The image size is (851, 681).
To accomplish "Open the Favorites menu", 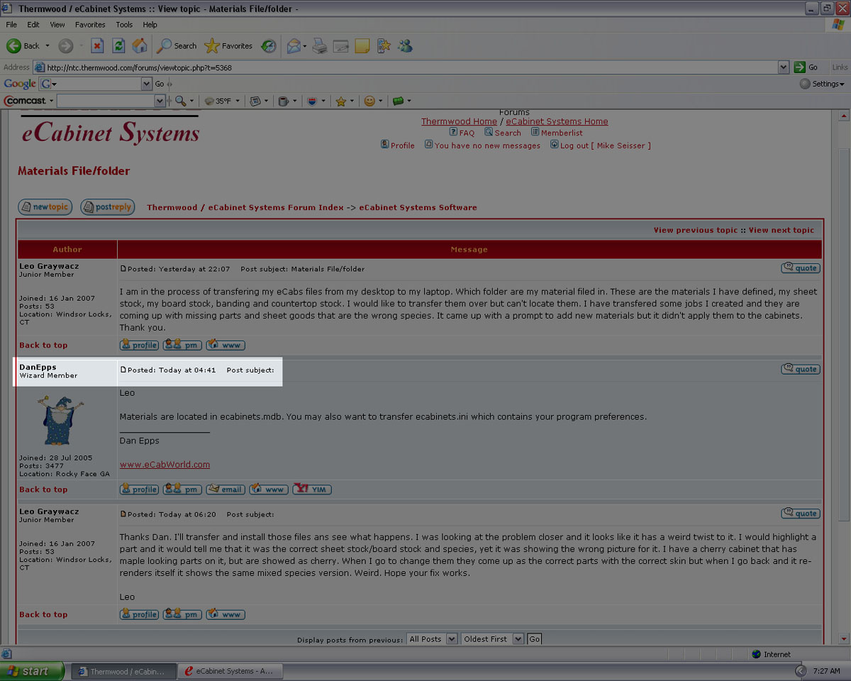I will tap(90, 24).
